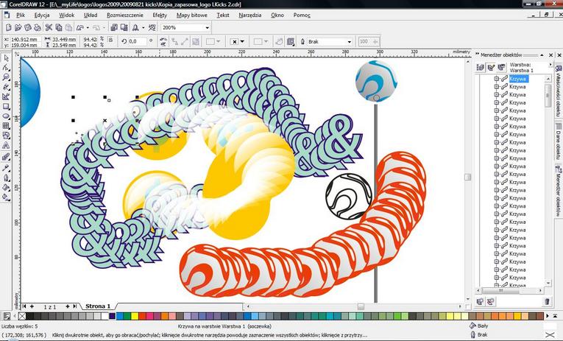Switch to the Strona 1 page tab
This screenshot has width=563, height=341.
click(x=98, y=306)
